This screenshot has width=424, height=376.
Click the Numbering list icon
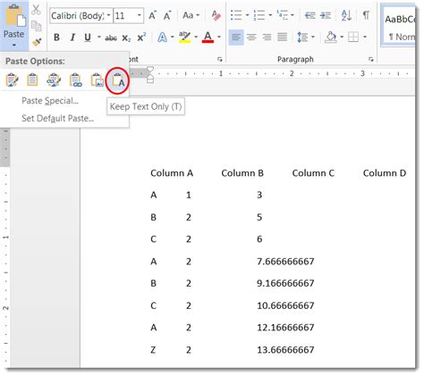[x=259, y=15]
